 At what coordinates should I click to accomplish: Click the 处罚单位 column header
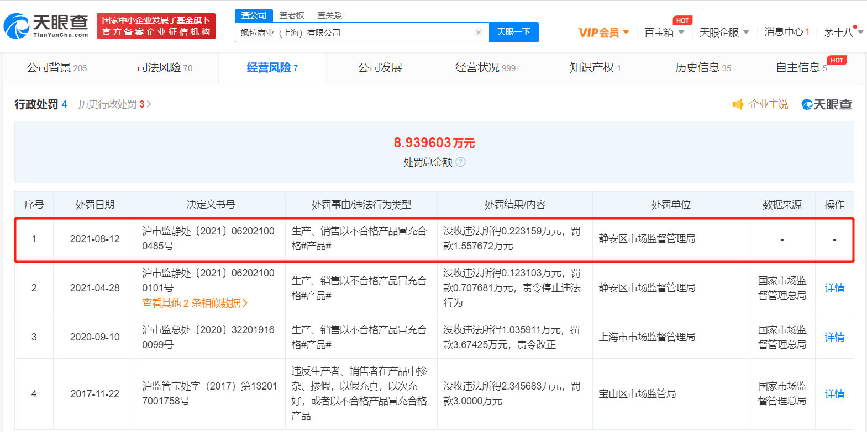click(x=671, y=205)
